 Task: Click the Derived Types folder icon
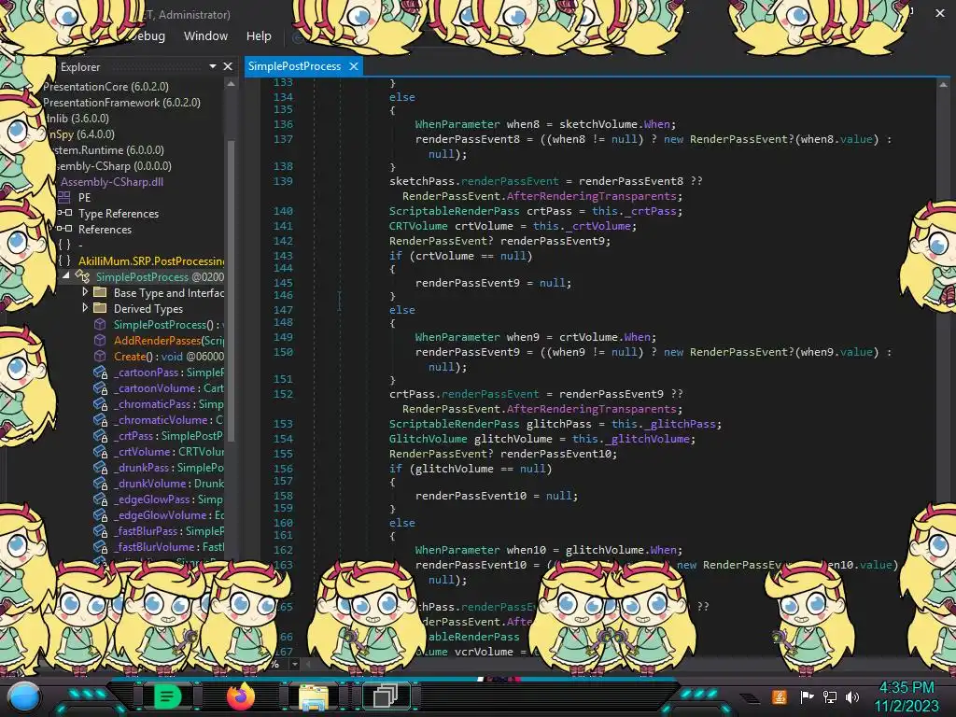[100, 308]
